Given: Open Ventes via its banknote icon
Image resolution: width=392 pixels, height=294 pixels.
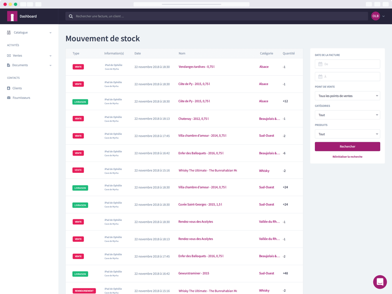Looking at the screenshot, I should pyautogui.click(x=9, y=55).
